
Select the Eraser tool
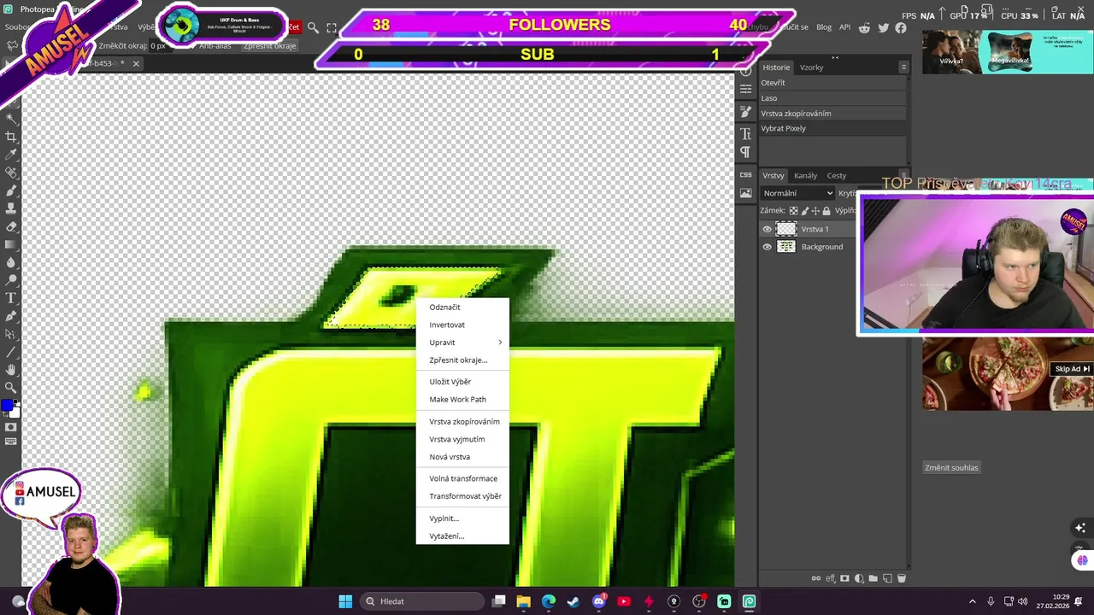[11, 226]
